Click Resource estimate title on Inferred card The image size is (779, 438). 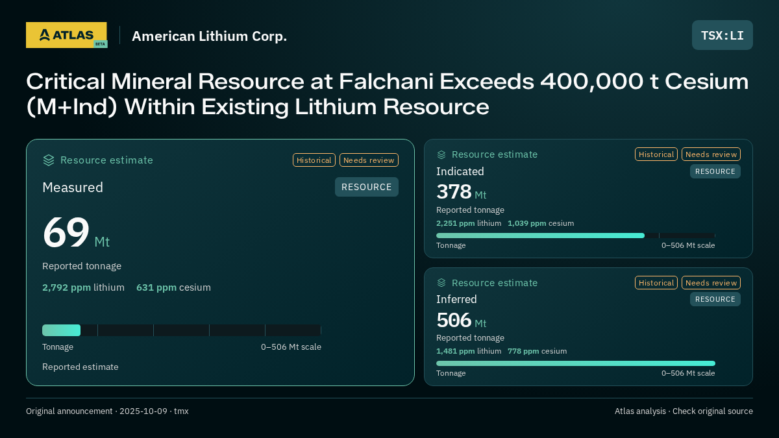[x=495, y=283]
